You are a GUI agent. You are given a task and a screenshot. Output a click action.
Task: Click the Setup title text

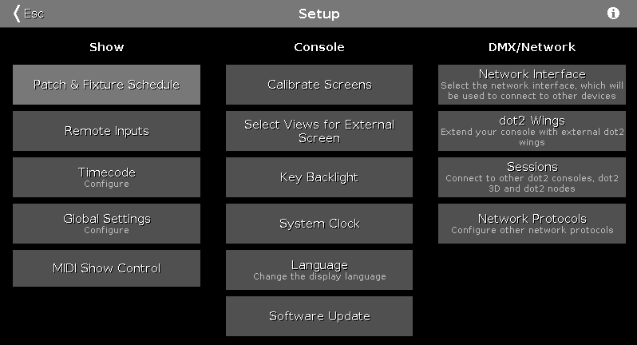[318, 14]
